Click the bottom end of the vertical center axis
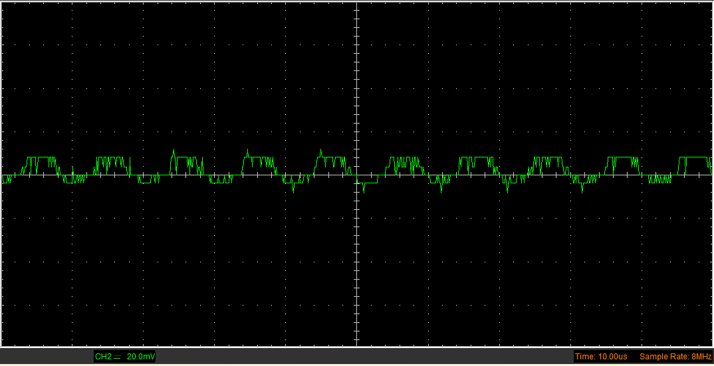This screenshot has height=366, width=714. 357,343
